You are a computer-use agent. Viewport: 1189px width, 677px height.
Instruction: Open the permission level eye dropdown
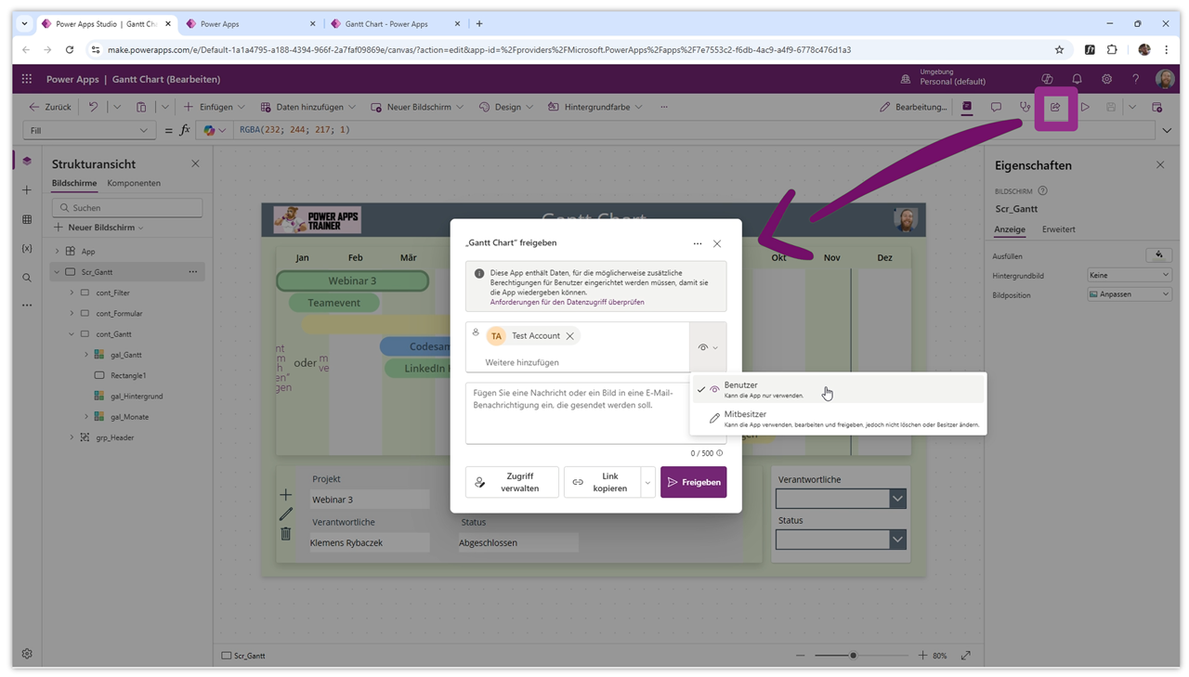pyautogui.click(x=708, y=347)
